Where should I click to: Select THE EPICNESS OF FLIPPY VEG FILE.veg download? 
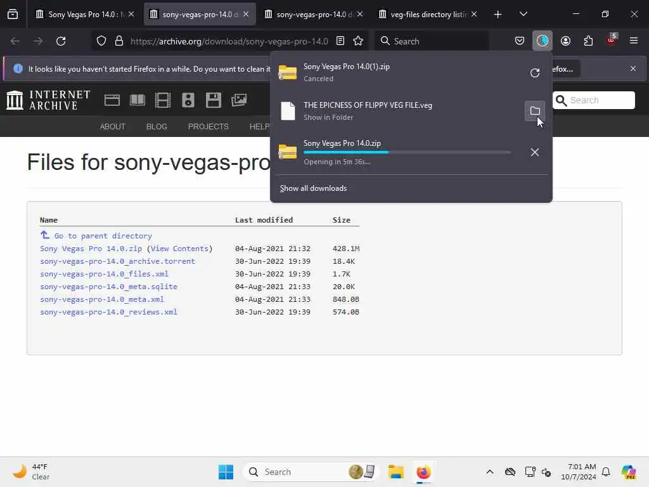coord(397,111)
